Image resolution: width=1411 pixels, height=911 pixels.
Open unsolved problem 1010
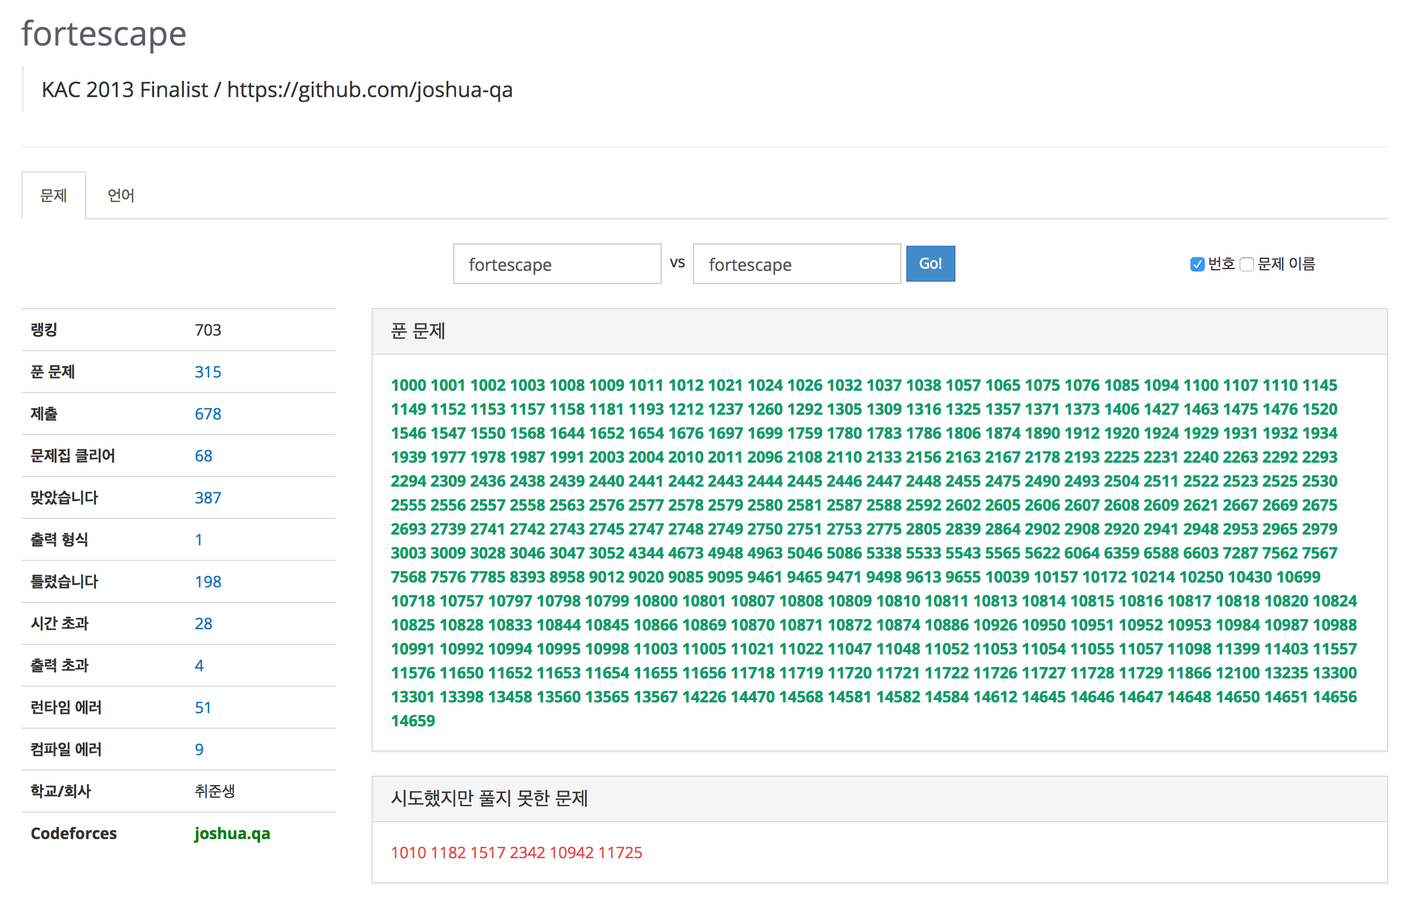tap(408, 853)
